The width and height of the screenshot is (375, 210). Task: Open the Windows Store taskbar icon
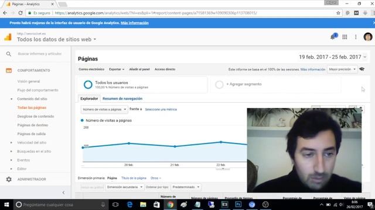156,205
